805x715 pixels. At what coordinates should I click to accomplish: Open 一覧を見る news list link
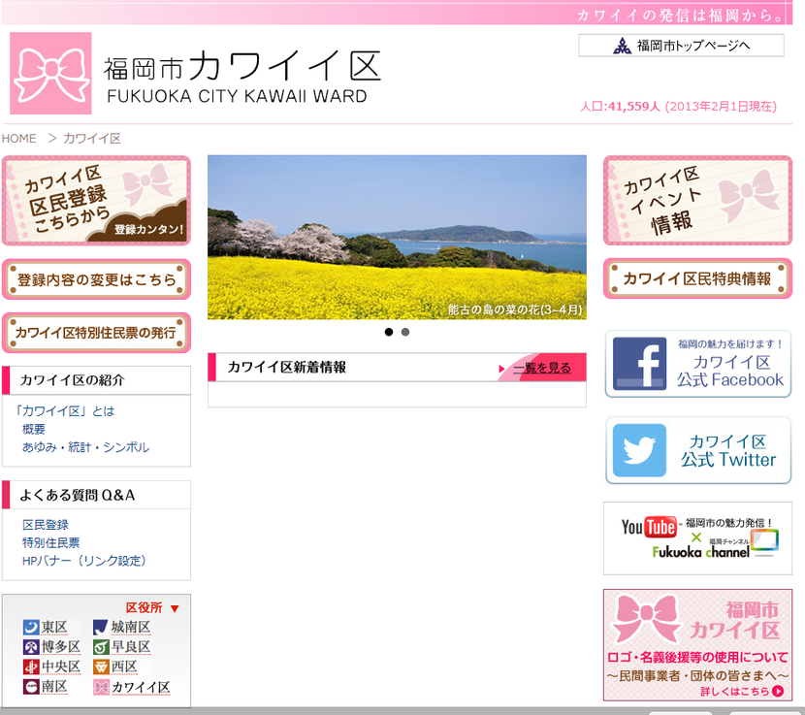click(542, 368)
